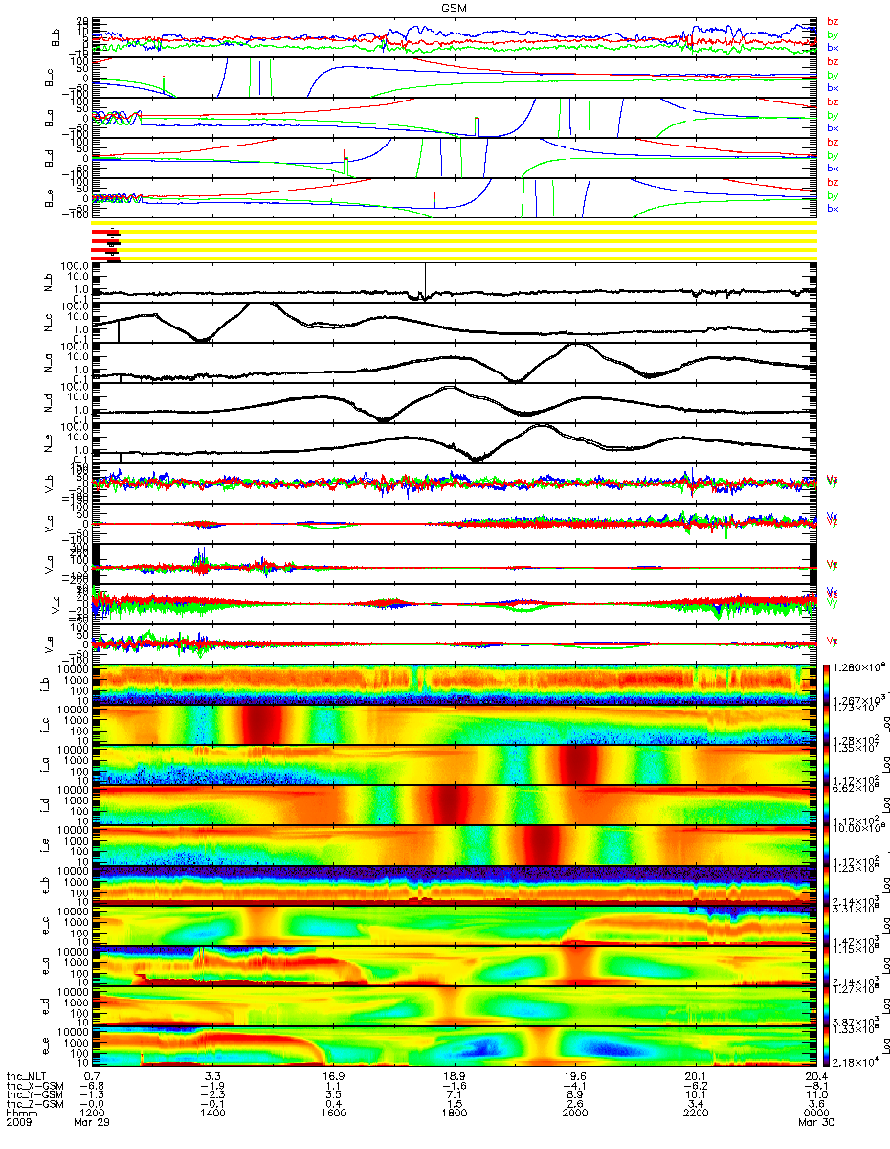This screenshot has width=890, height=1149.
Task: Select the B_e axis label
Action: 48,197
